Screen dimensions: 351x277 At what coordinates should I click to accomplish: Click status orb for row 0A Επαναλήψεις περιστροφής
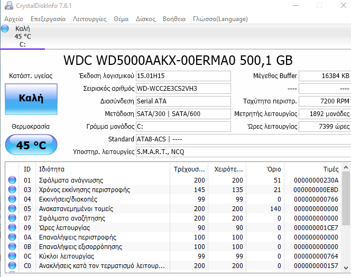12,237
